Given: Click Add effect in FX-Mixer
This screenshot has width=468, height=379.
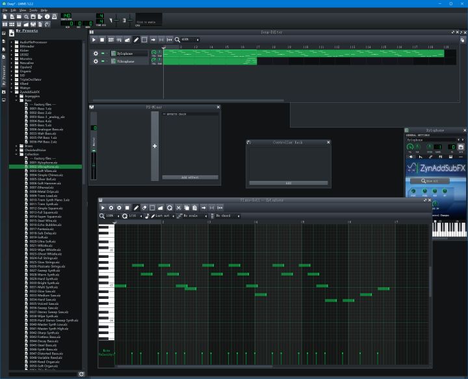Looking at the screenshot, I should 190,176.
